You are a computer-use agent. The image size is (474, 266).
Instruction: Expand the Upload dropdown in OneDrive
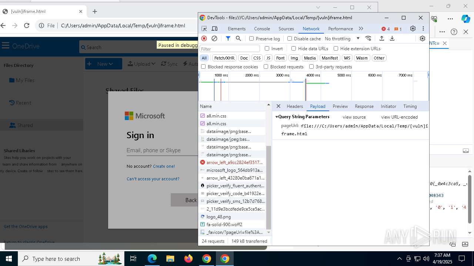click(x=142, y=64)
